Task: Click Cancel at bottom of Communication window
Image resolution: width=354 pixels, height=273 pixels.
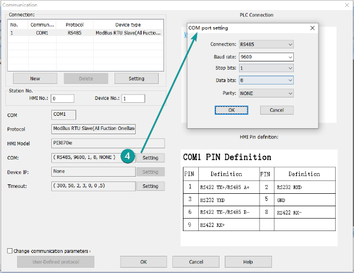Action: point(196,262)
